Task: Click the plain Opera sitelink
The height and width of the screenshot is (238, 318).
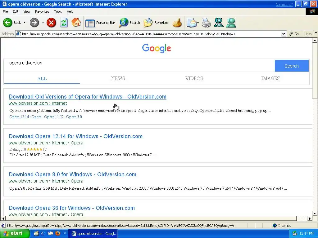Action: coord(37,117)
